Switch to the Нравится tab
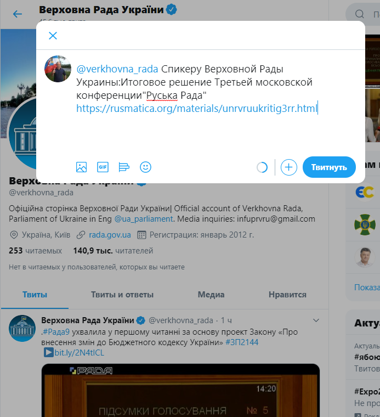This screenshot has height=417, width=380. click(x=287, y=295)
